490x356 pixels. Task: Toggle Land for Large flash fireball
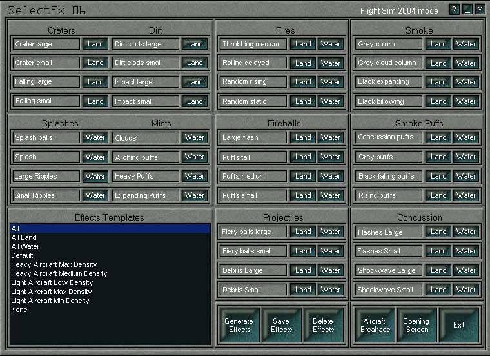303,137
